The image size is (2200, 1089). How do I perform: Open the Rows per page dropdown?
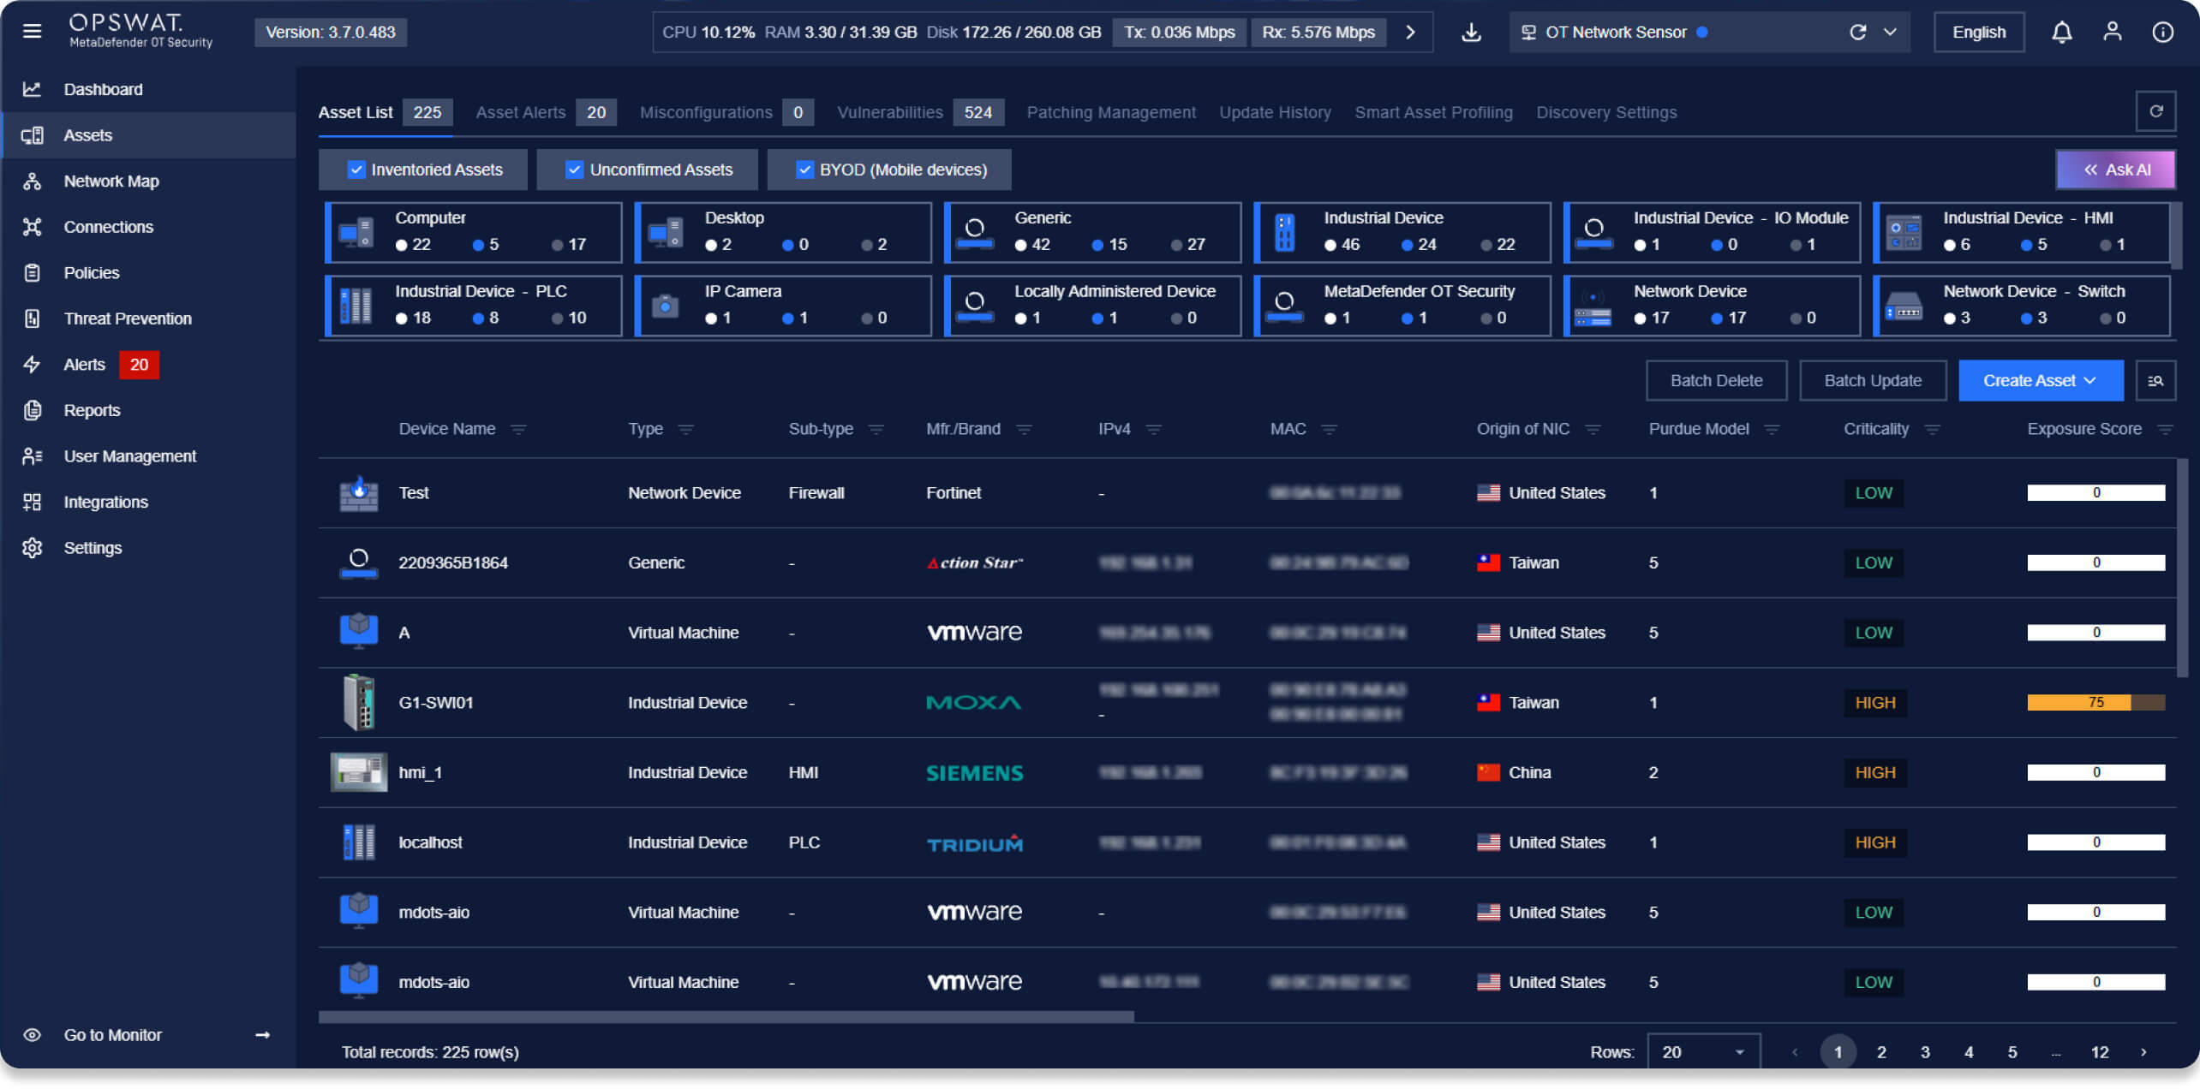pos(1702,1052)
